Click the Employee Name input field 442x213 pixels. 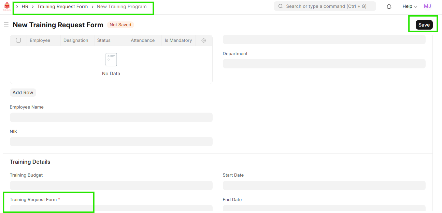click(111, 117)
